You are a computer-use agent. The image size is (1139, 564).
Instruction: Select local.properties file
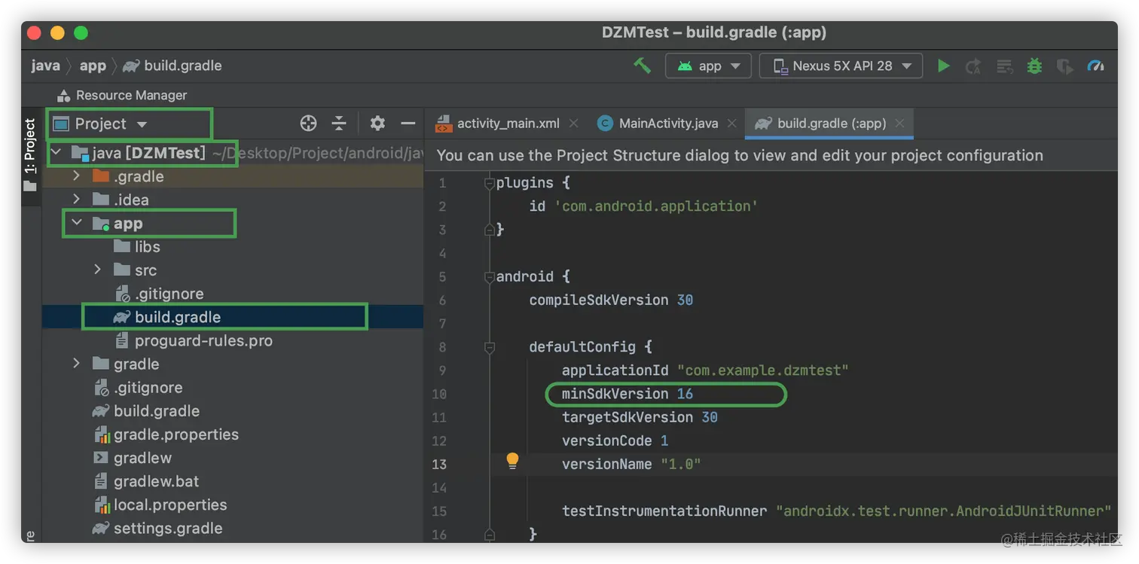[x=160, y=505]
